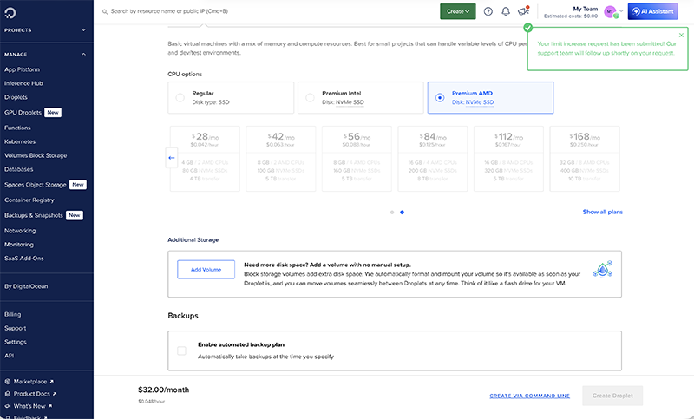Select the Premium Intel CPU option
Screen dimensions: 694x419
click(310, 98)
